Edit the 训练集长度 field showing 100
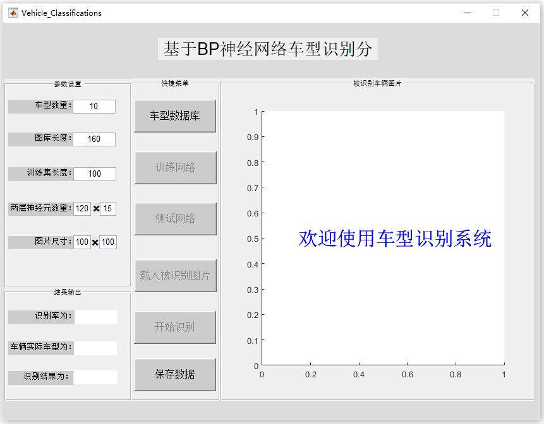Image resolution: width=544 pixels, height=424 pixels. pyautogui.click(x=95, y=174)
